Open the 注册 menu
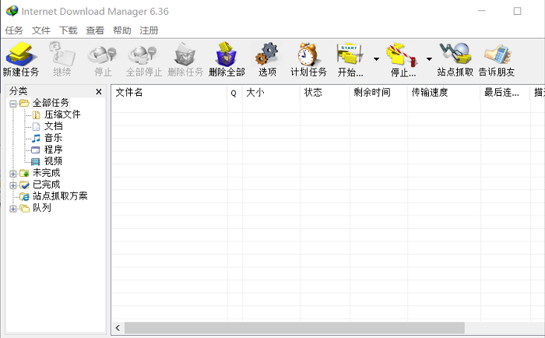Screen dimensions: 545x338 149,30
